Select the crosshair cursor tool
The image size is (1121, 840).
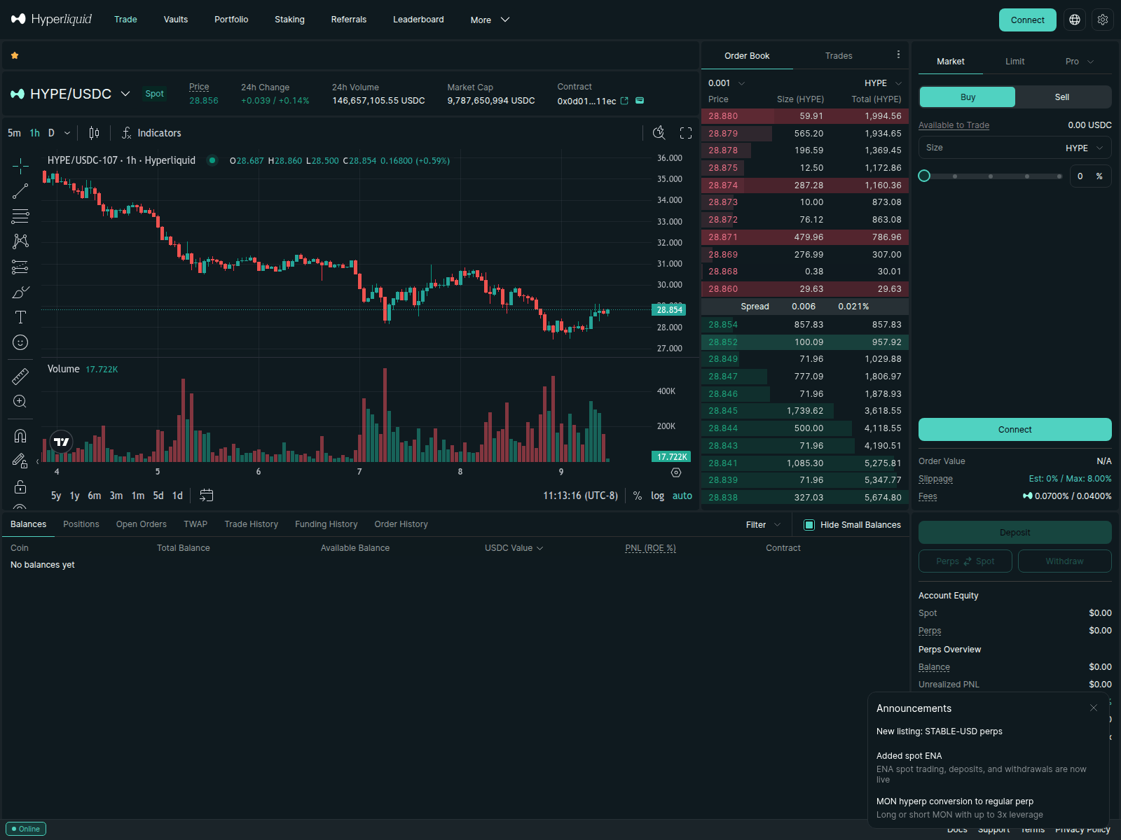pyautogui.click(x=20, y=166)
